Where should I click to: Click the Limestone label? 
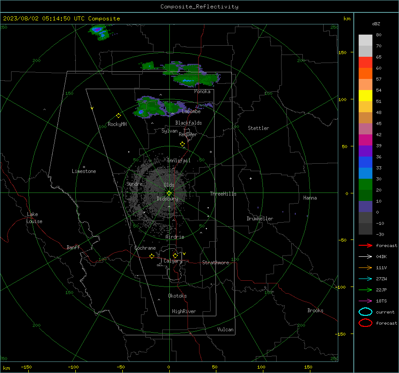click(84, 171)
